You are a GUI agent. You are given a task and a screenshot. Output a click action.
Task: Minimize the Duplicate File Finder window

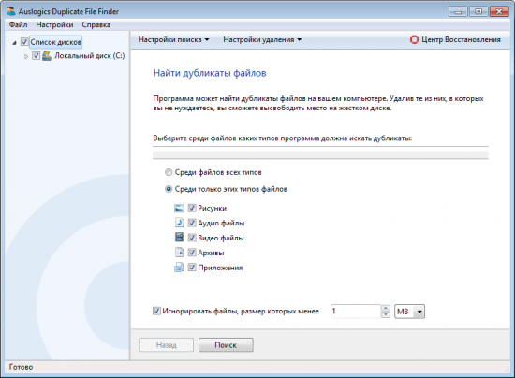(458, 11)
